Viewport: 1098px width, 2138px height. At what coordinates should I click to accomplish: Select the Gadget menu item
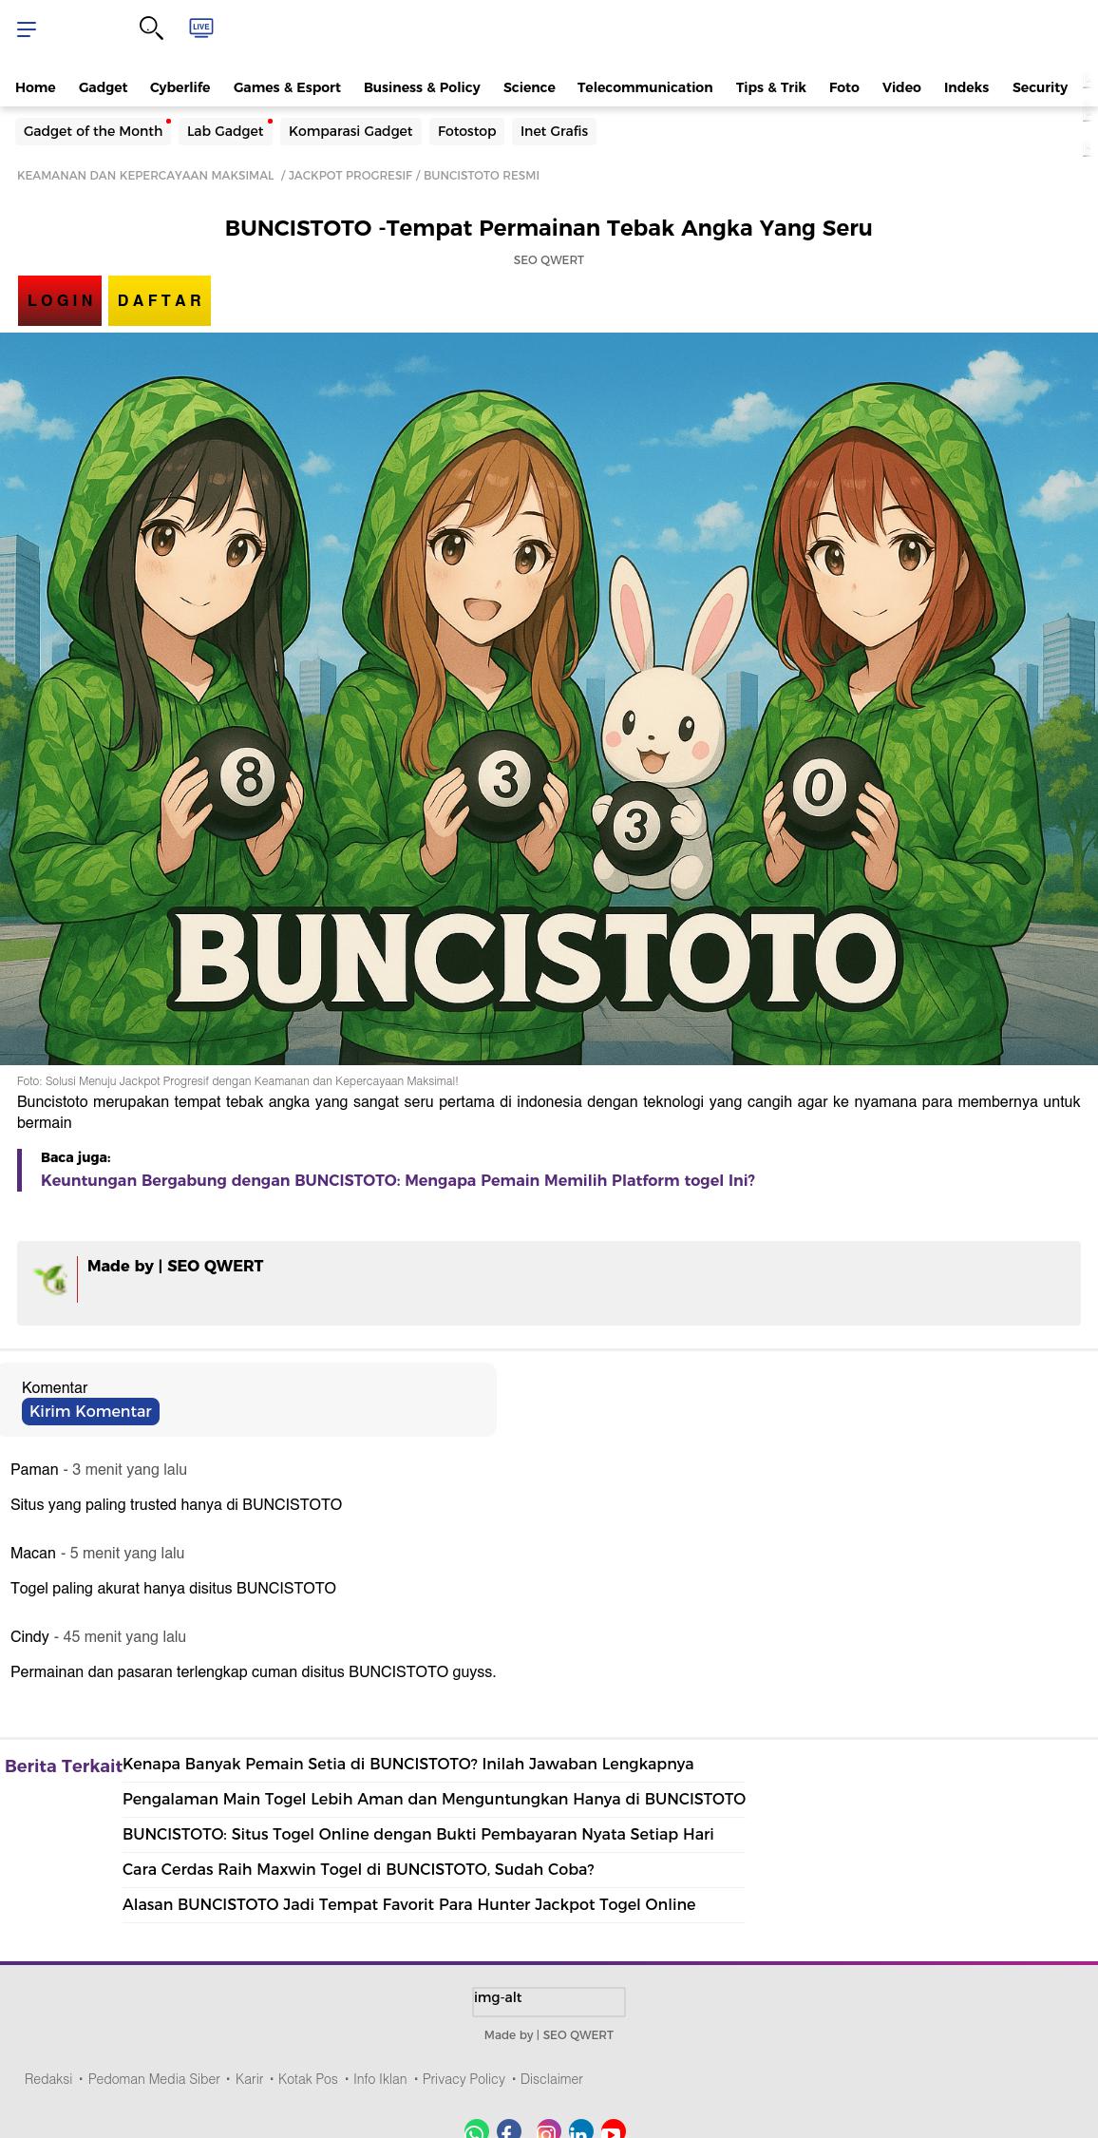[103, 87]
